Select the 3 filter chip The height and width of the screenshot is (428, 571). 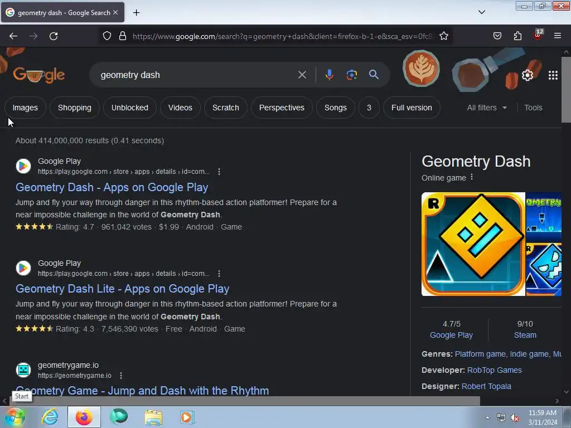pos(369,108)
